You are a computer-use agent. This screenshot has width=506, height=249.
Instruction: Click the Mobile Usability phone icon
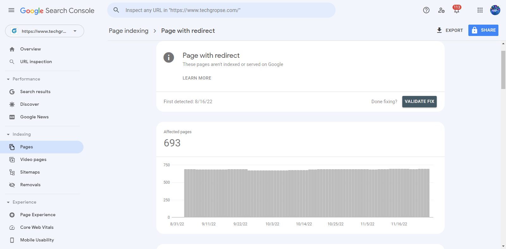(x=12, y=240)
